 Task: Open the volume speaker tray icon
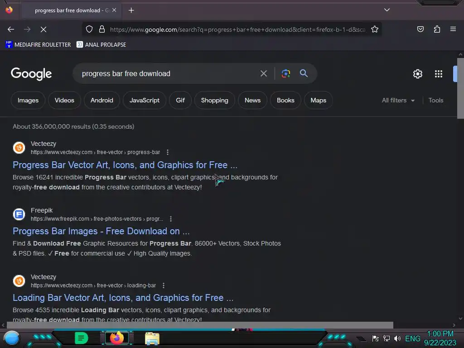[x=397, y=338]
